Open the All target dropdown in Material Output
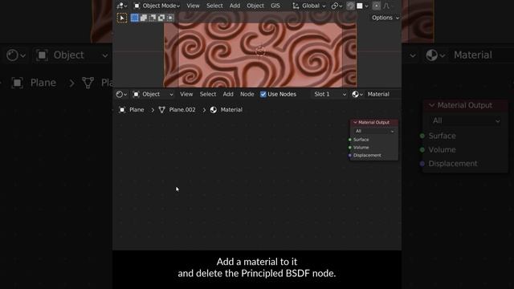Viewport: 514px width, 289px height. pos(374,131)
